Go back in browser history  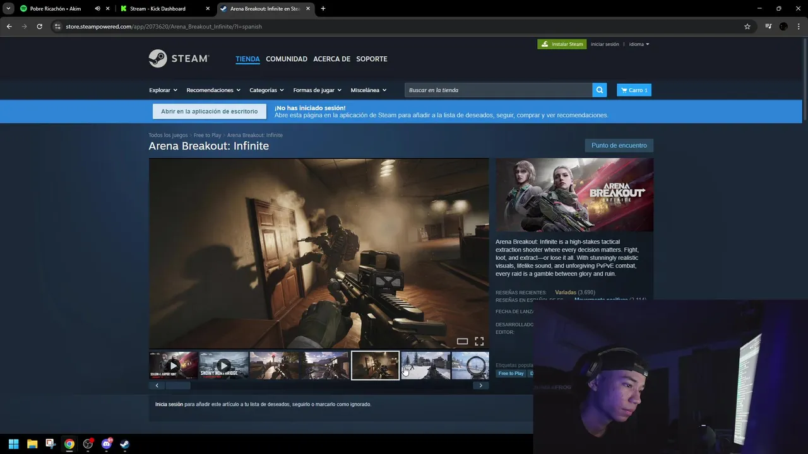click(x=9, y=26)
